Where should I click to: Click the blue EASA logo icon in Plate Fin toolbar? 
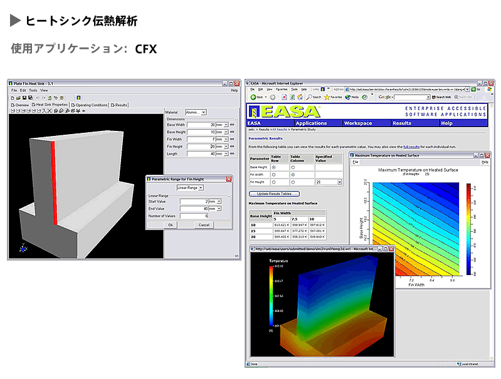click(x=78, y=98)
